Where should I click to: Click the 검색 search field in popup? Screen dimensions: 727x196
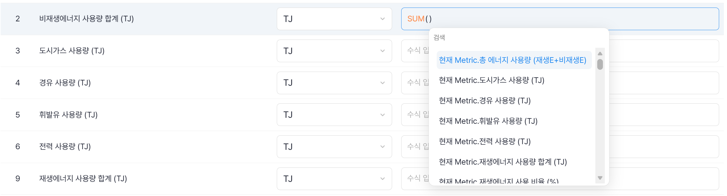click(515, 38)
